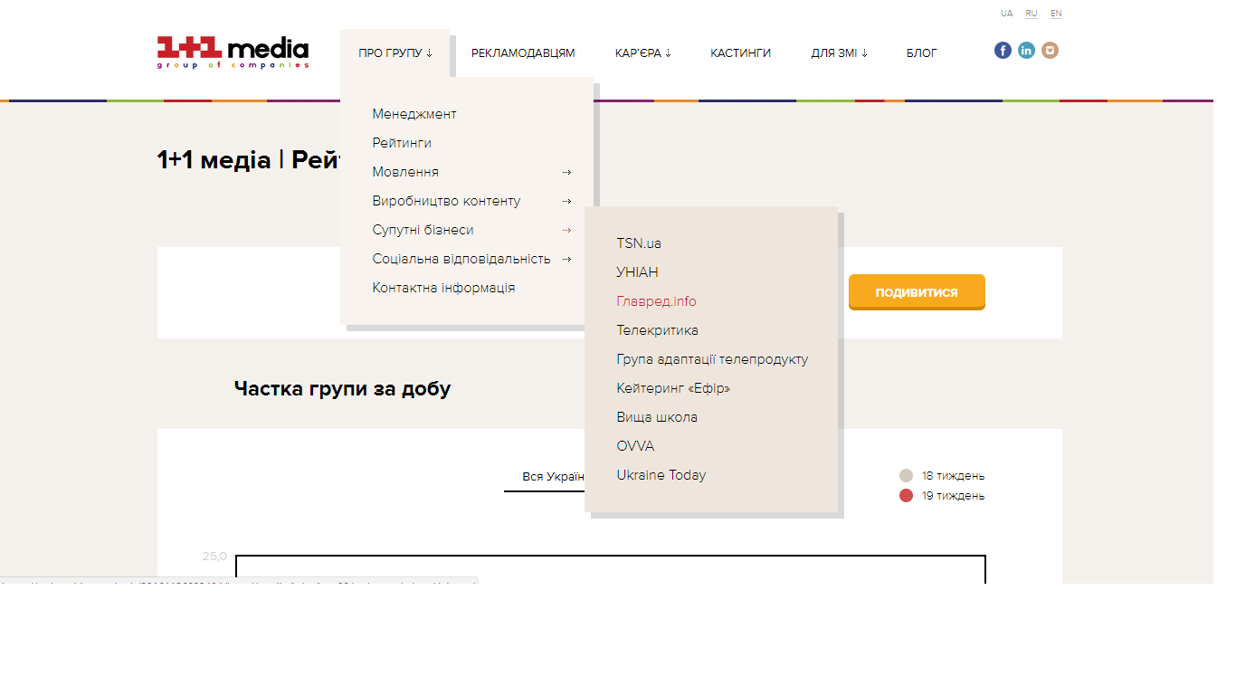This screenshot has height=695, width=1236.
Task: Open the Instagram social icon
Action: point(1050,51)
